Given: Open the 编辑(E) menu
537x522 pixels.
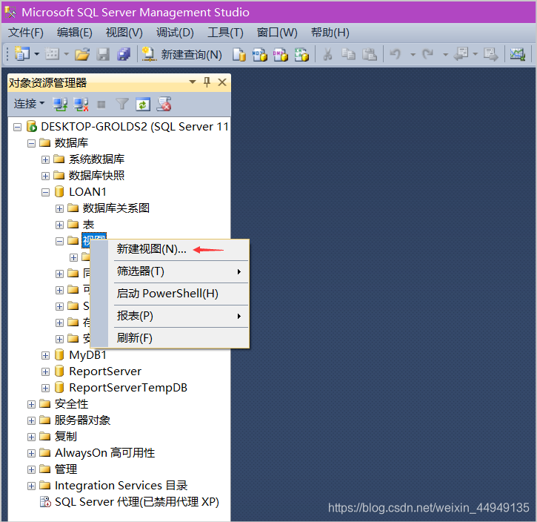Looking at the screenshot, I should [75, 33].
